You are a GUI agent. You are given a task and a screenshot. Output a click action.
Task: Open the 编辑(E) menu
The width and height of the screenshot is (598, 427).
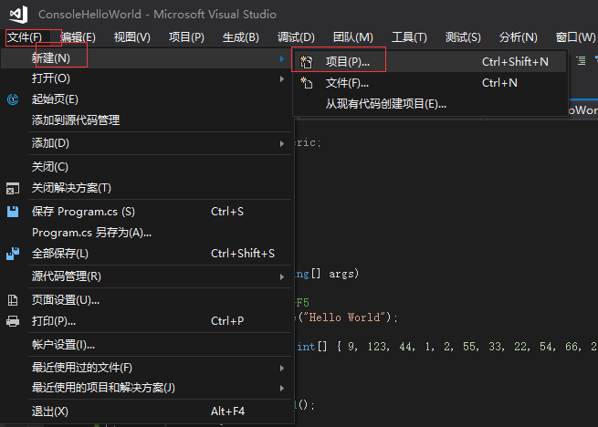click(x=78, y=37)
